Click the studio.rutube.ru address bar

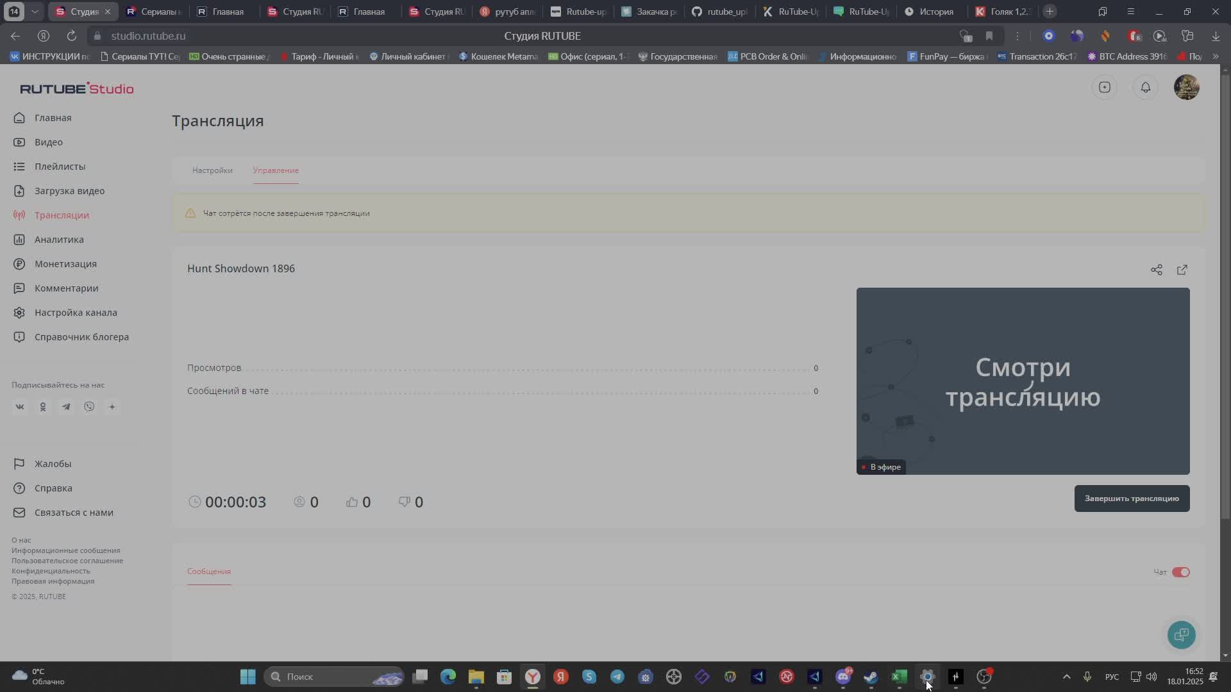click(x=148, y=36)
